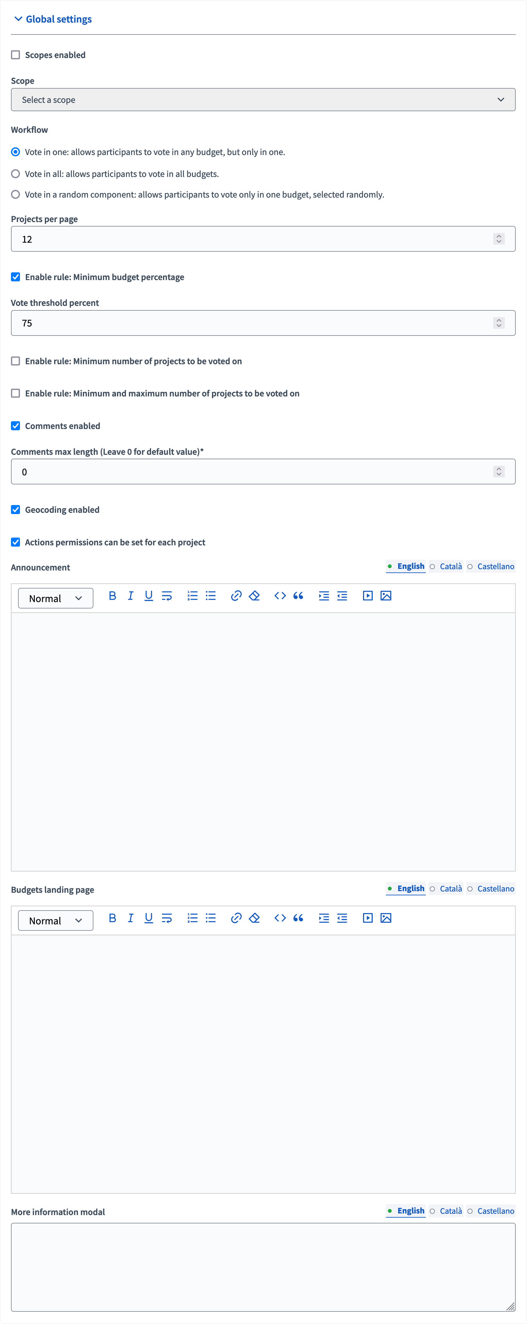The width and height of the screenshot is (527, 1324).
Task: Create an ordered list in the Announcement editor
Action: point(192,596)
